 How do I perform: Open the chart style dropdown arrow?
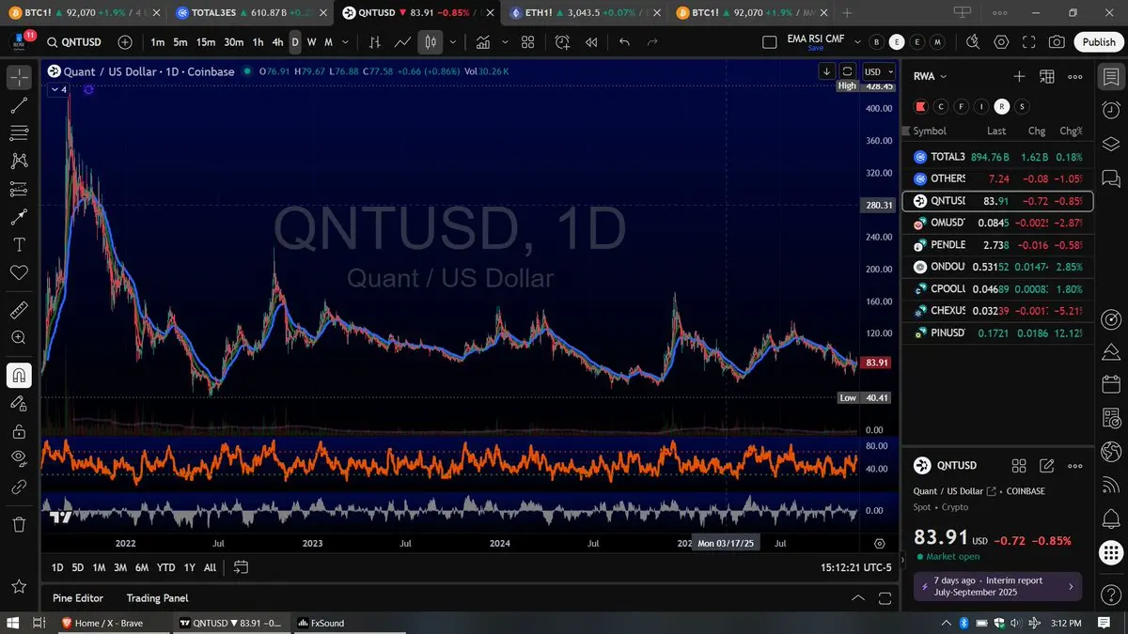[x=453, y=42]
